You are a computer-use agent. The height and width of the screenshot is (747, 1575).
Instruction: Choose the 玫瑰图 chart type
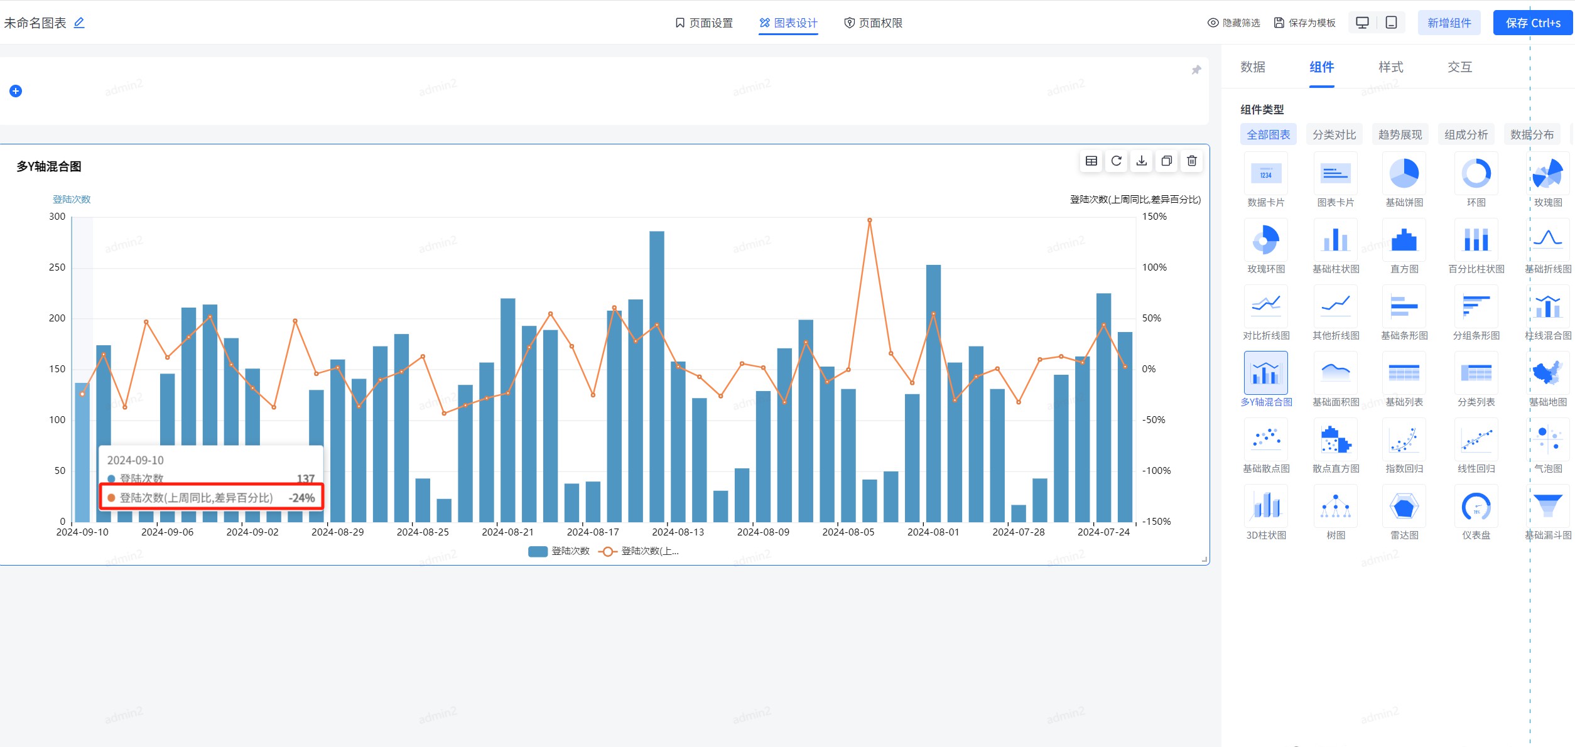[1548, 181]
